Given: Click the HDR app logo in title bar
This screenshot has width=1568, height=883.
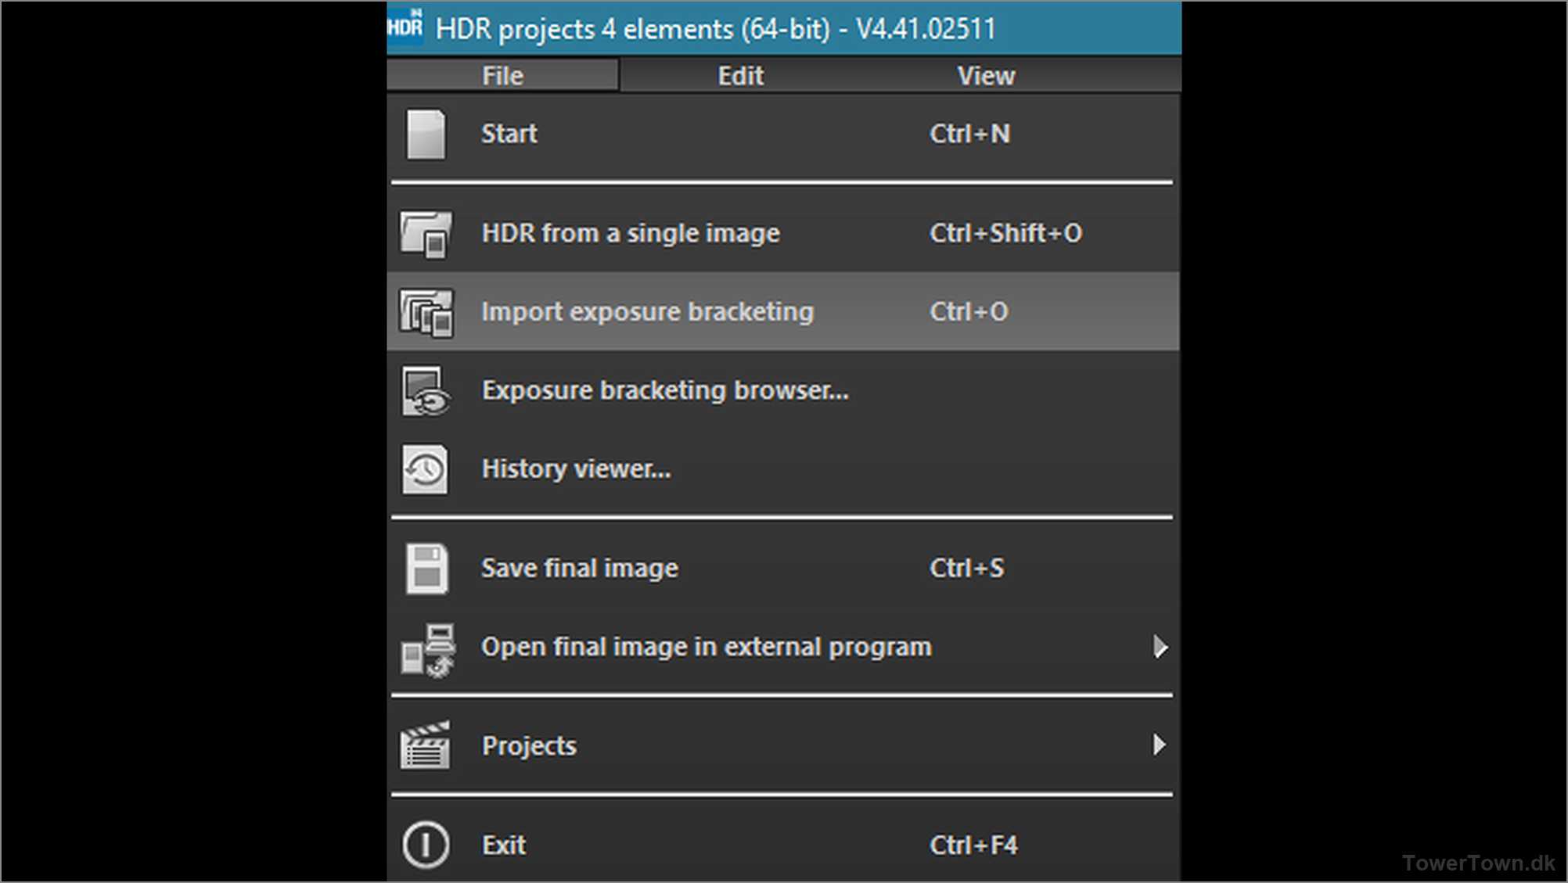Looking at the screenshot, I should (x=405, y=27).
